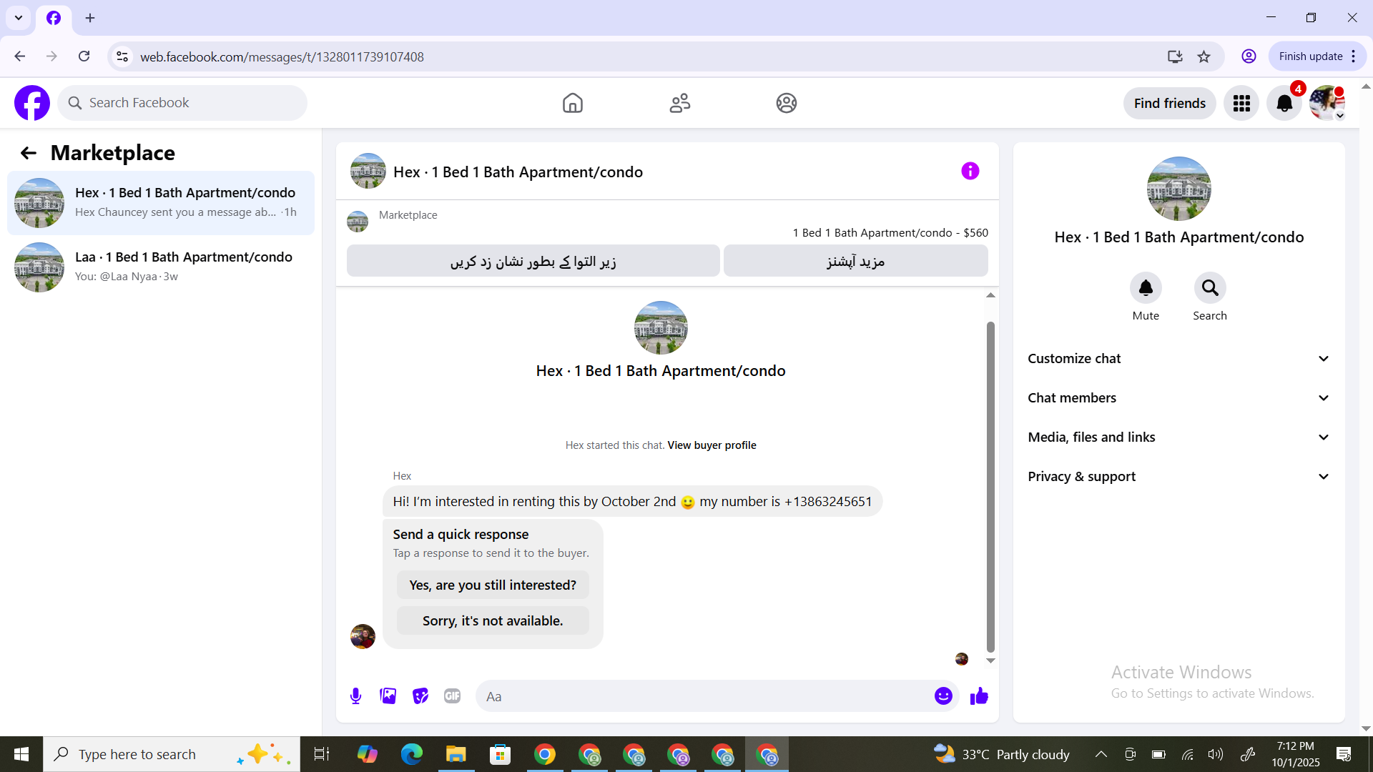Open the Copilot app on the taskbar
Image resolution: width=1373 pixels, height=772 pixels.
tap(367, 754)
